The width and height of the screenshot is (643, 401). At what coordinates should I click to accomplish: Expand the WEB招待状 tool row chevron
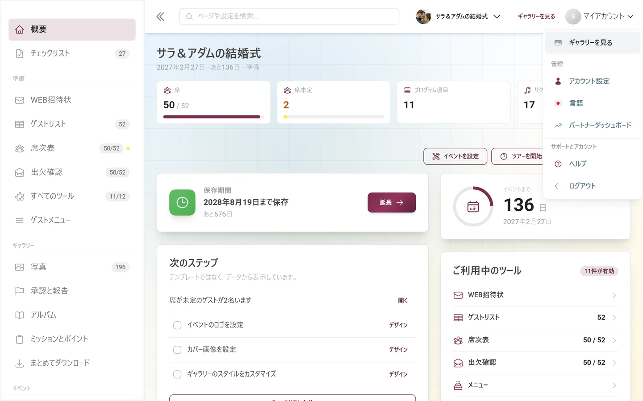point(614,295)
